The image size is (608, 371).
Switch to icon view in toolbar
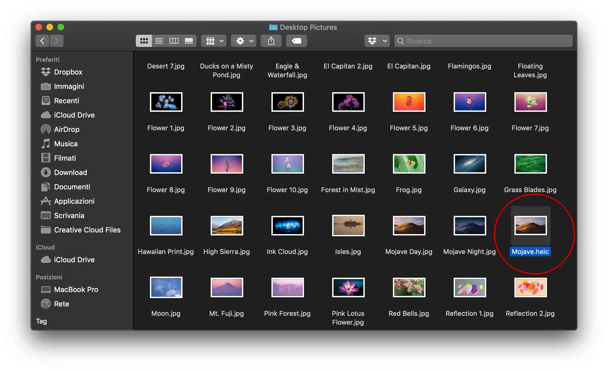(x=144, y=41)
